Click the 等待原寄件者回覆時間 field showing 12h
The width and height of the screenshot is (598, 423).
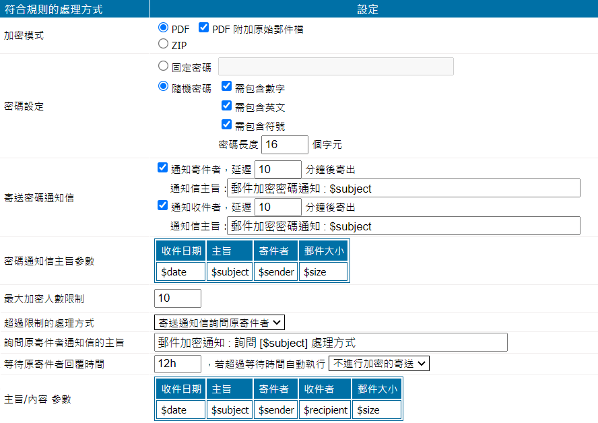[178, 364]
